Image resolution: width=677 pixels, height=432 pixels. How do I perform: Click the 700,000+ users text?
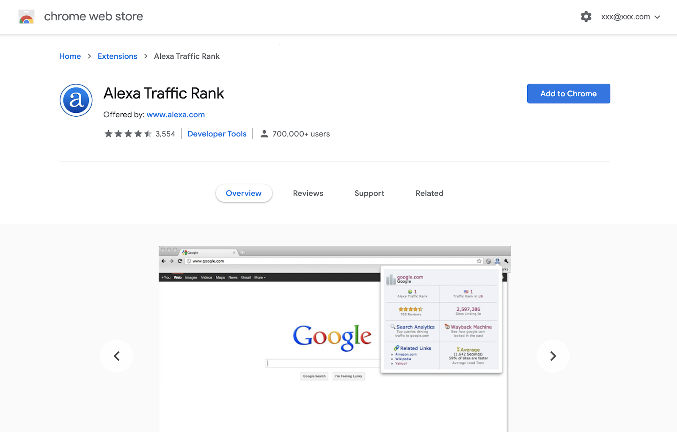pos(301,134)
